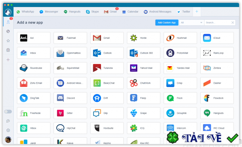Select the DingTalk app card
Screen dimensions: 242x147
coord(34,98)
